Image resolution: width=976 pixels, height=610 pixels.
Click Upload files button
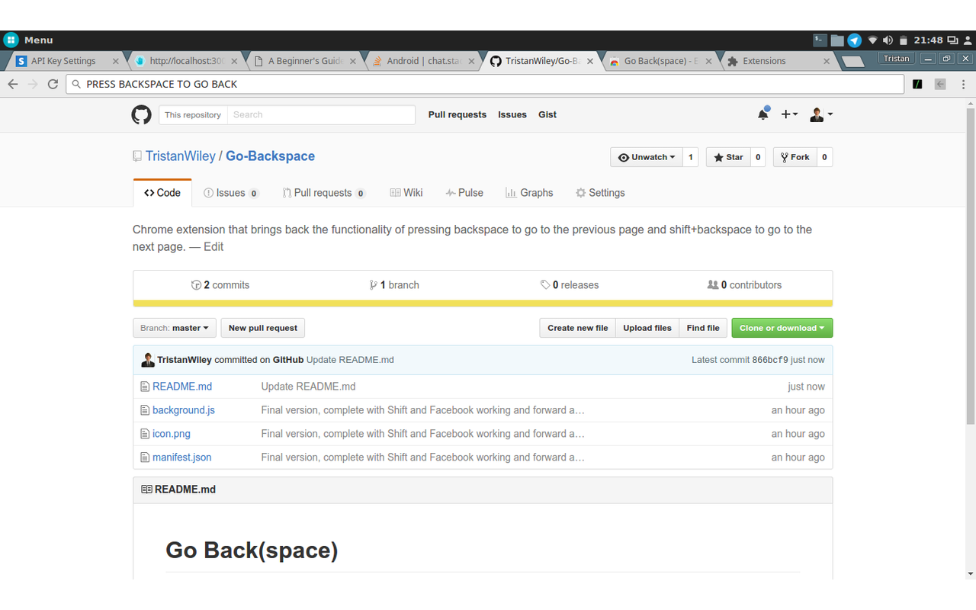point(647,328)
